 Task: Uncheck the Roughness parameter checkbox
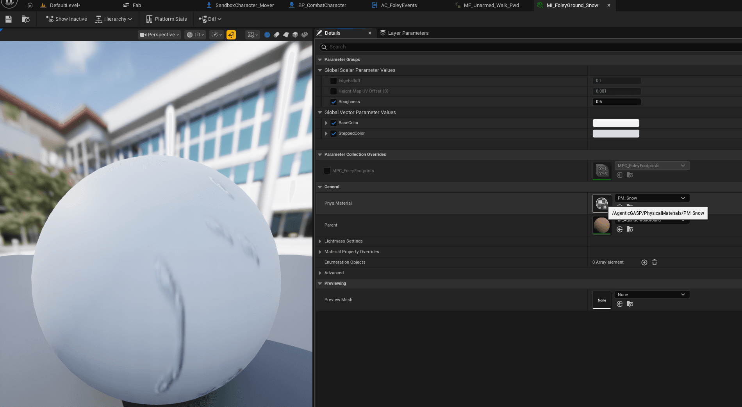(334, 102)
